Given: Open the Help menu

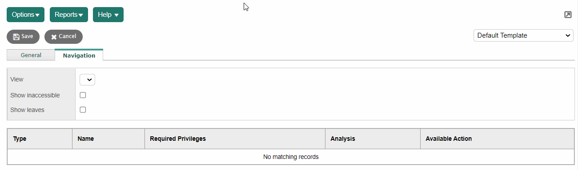Looking at the screenshot, I should click(x=108, y=15).
